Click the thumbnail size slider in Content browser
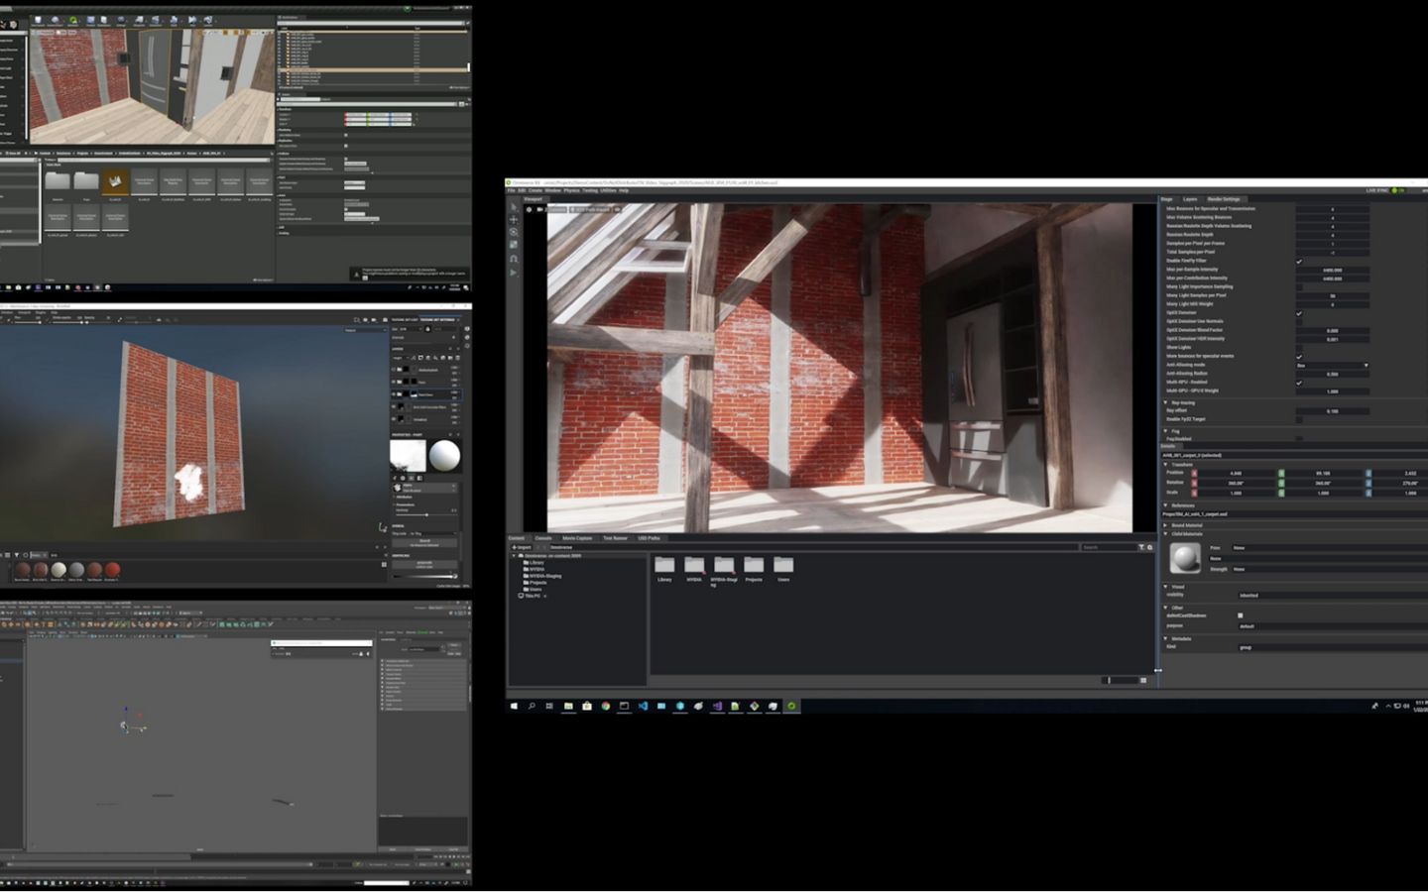The height and width of the screenshot is (892, 1428). (x=1120, y=680)
